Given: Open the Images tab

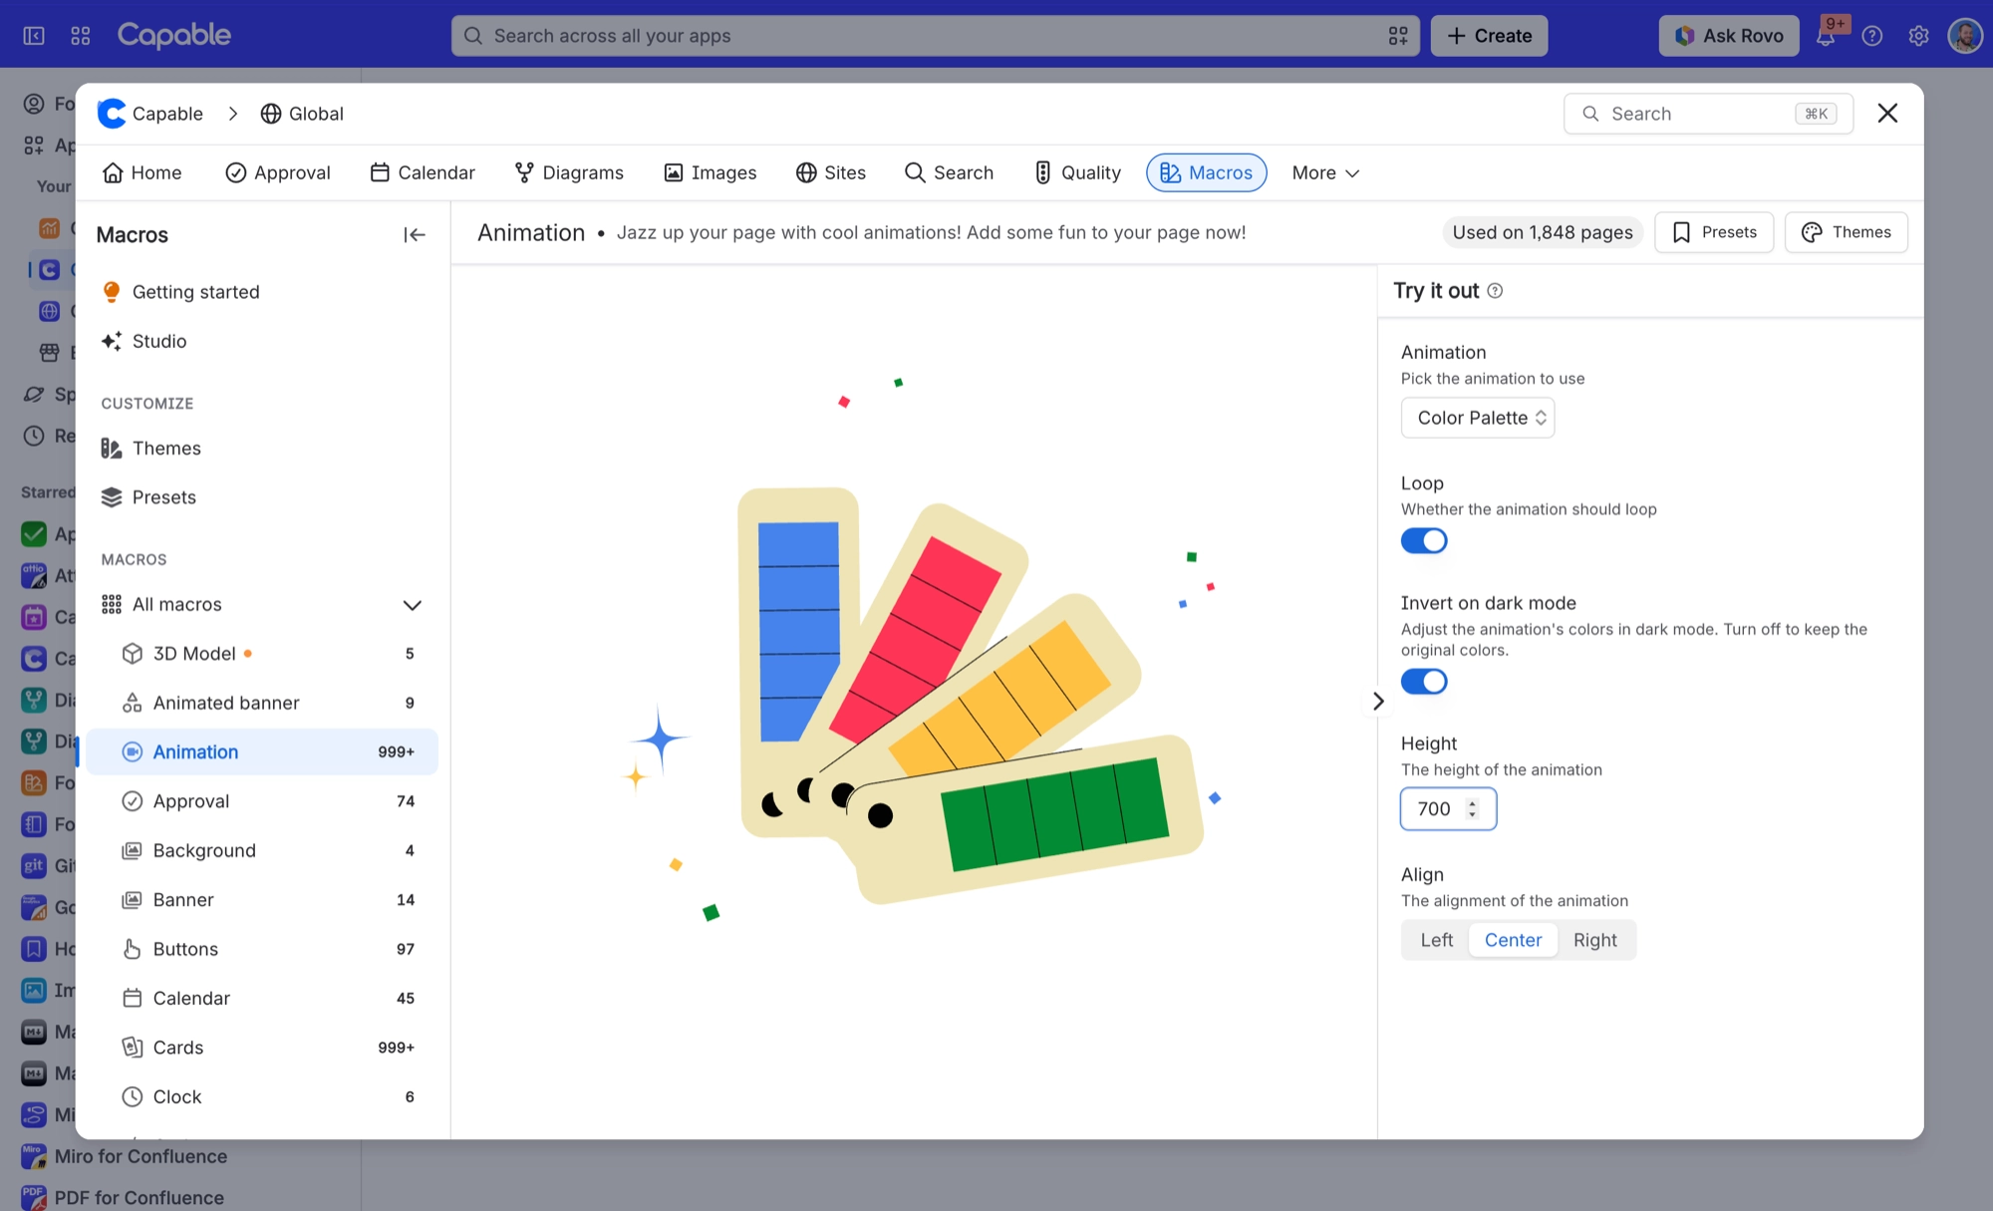Looking at the screenshot, I should [711, 172].
